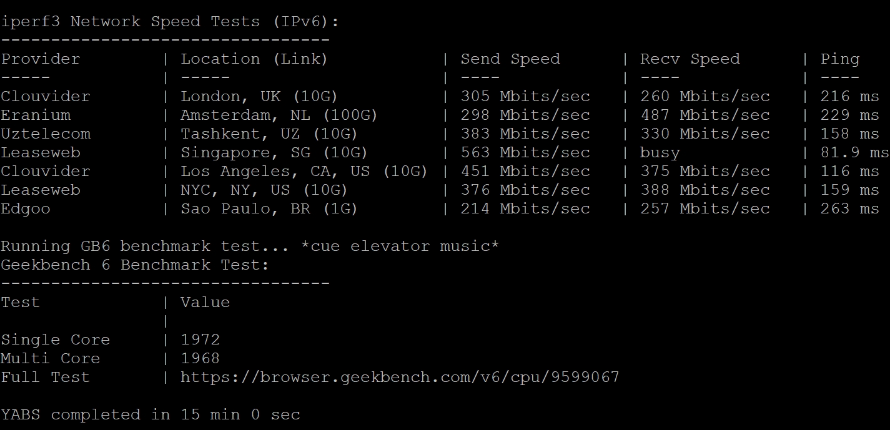Image resolution: width=890 pixels, height=430 pixels.
Task: Click 'Sao Paulo, BR (1G)' location text
Action: click(x=269, y=208)
